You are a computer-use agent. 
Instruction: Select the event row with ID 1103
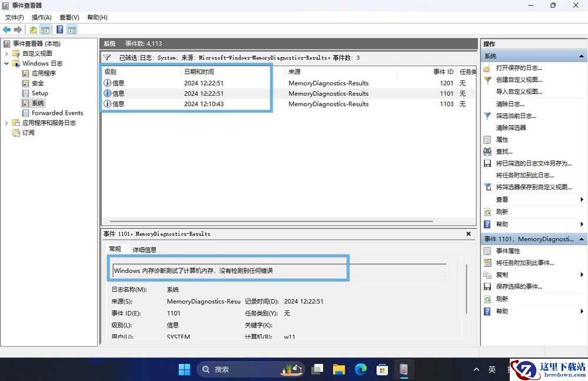[288, 104]
